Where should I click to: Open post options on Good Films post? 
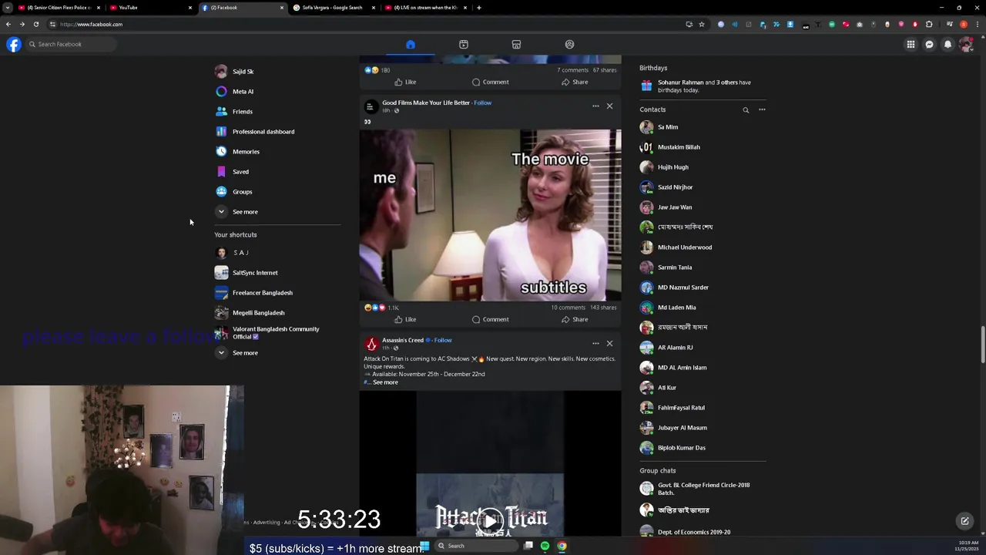tap(595, 106)
